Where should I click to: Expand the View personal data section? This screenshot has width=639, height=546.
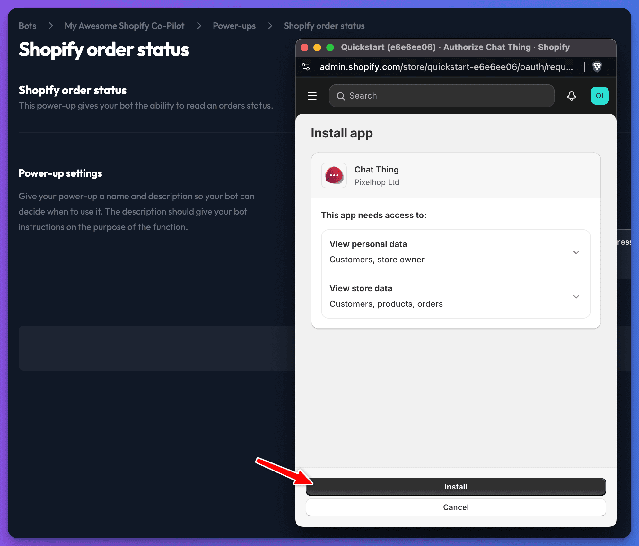(x=456, y=252)
